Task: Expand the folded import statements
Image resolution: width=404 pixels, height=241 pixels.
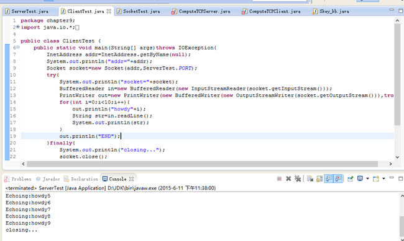Action: (18, 27)
